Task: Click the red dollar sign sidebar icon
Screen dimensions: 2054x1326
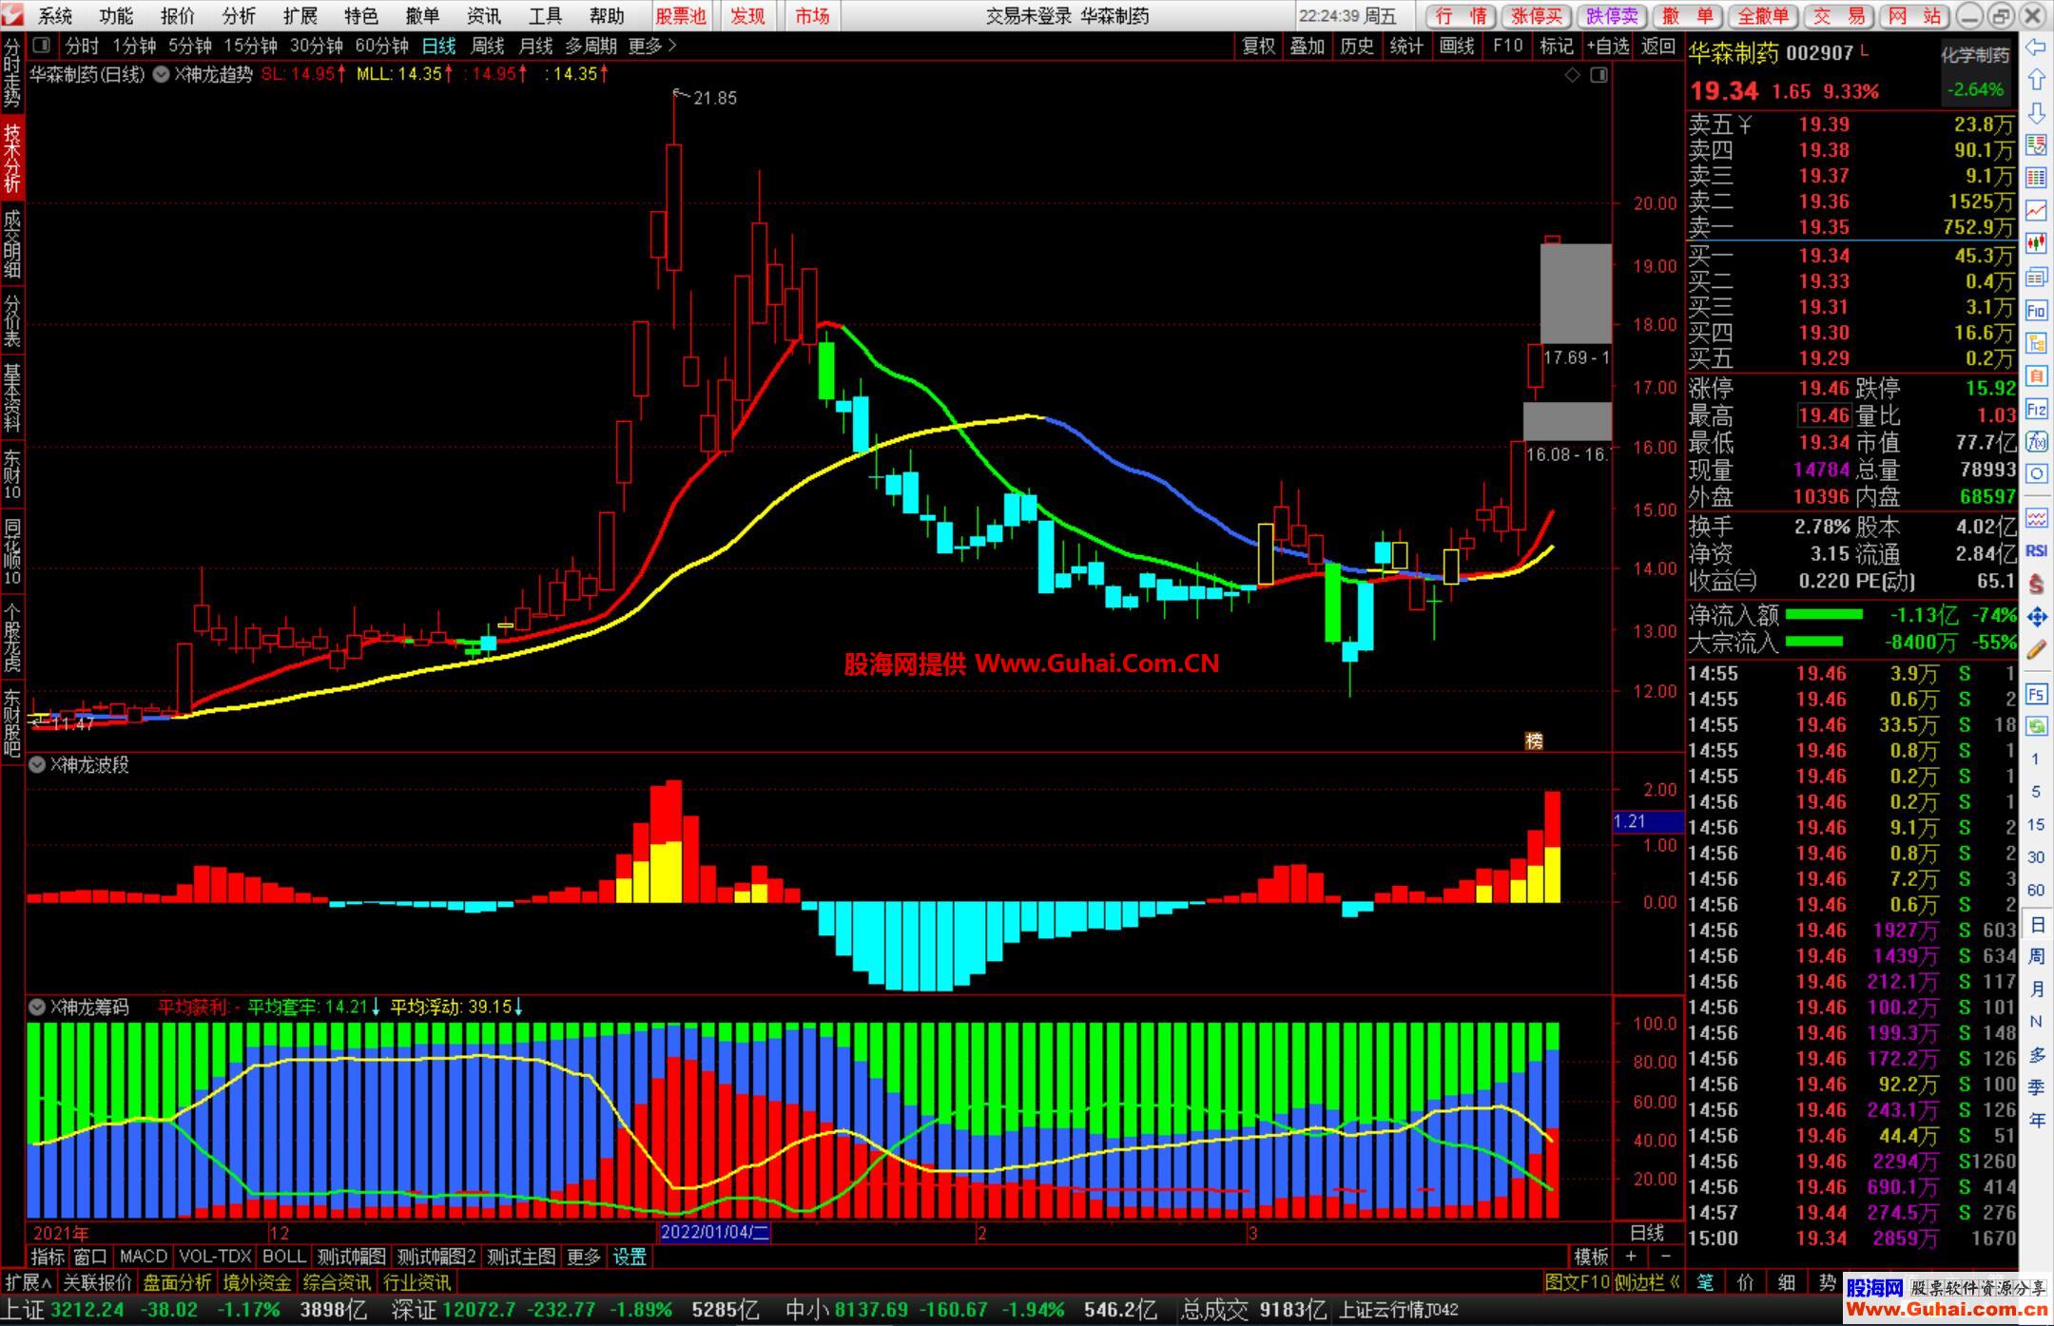Action: [x=2036, y=584]
